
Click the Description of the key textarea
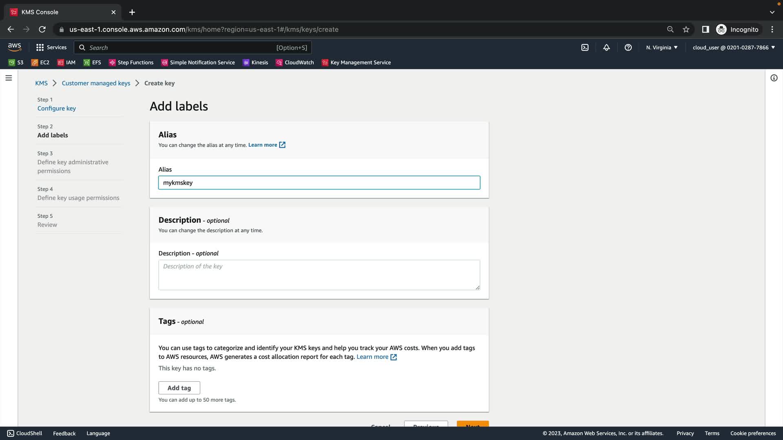click(319, 275)
